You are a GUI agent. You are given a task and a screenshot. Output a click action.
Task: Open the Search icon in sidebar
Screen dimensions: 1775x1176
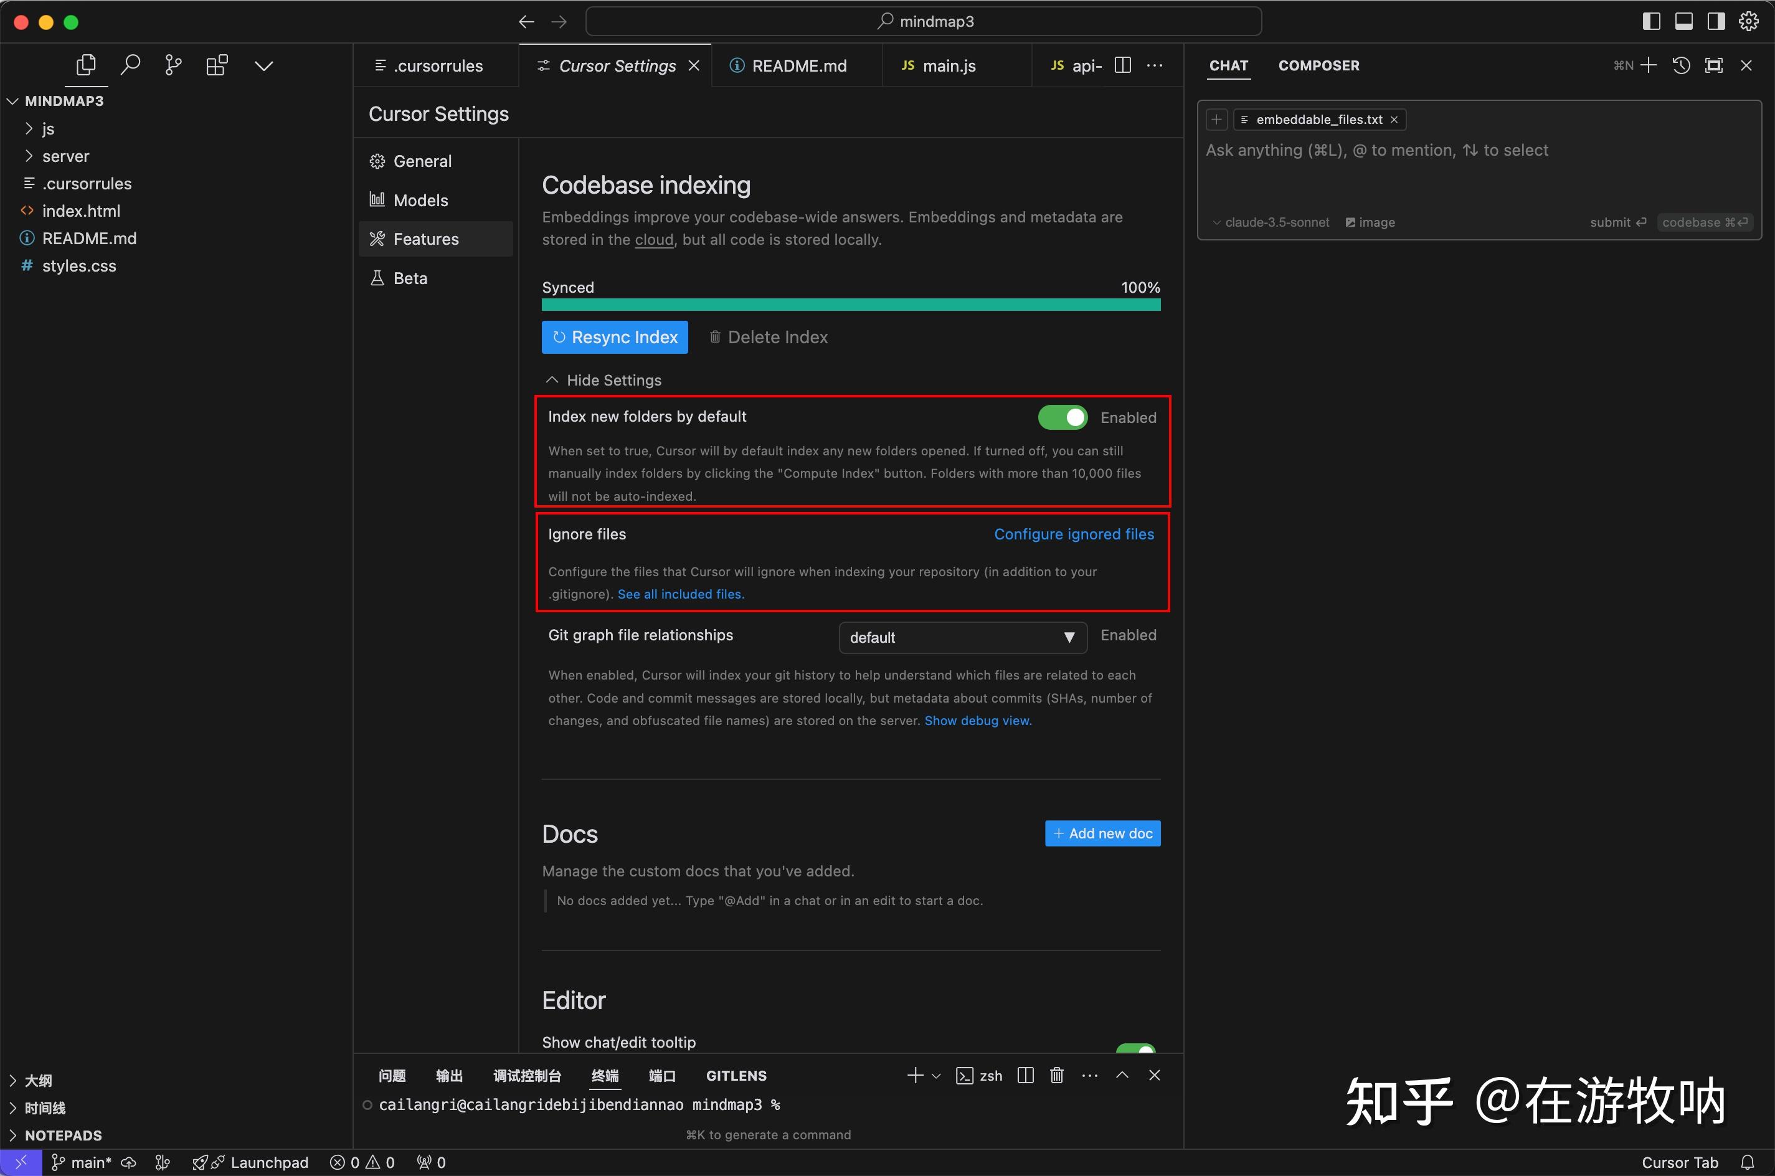pyautogui.click(x=131, y=65)
